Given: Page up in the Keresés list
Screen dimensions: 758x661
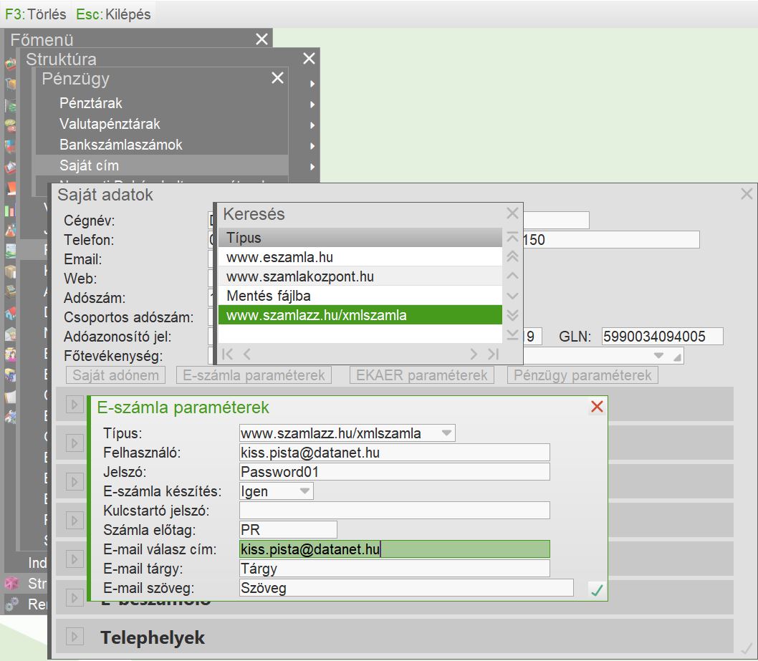Looking at the screenshot, I should pos(512,256).
